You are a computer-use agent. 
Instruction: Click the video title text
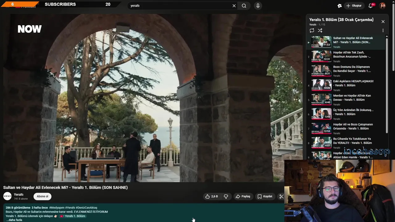[65, 187]
